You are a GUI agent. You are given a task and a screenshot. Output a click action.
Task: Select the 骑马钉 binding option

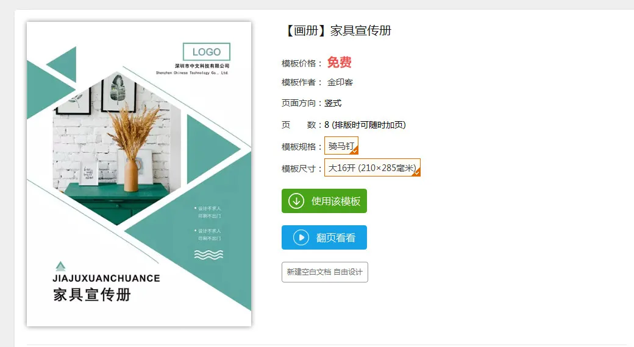pos(341,146)
